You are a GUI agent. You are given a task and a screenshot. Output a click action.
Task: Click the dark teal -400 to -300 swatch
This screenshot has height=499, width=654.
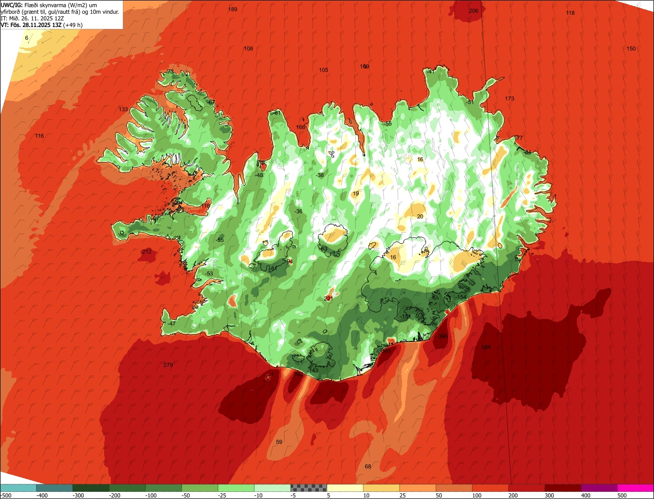pos(54,488)
